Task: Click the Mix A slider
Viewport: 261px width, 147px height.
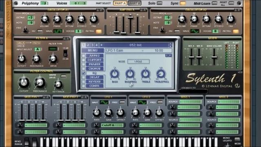Action: [191, 57]
